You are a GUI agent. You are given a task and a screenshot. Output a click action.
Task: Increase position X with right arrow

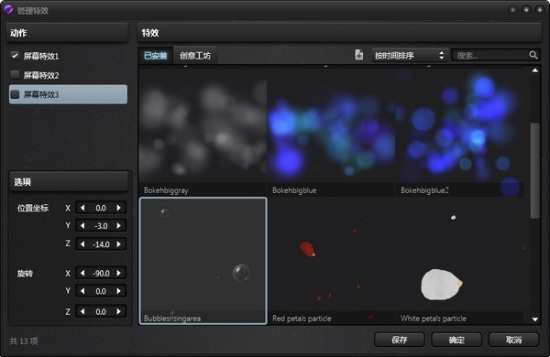coord(118,208)
